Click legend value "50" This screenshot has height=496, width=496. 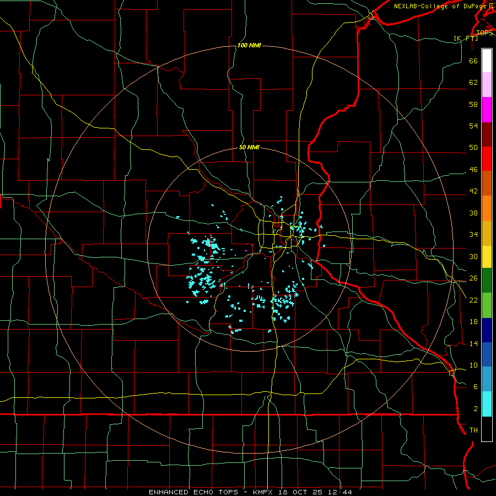coord(473,147)
